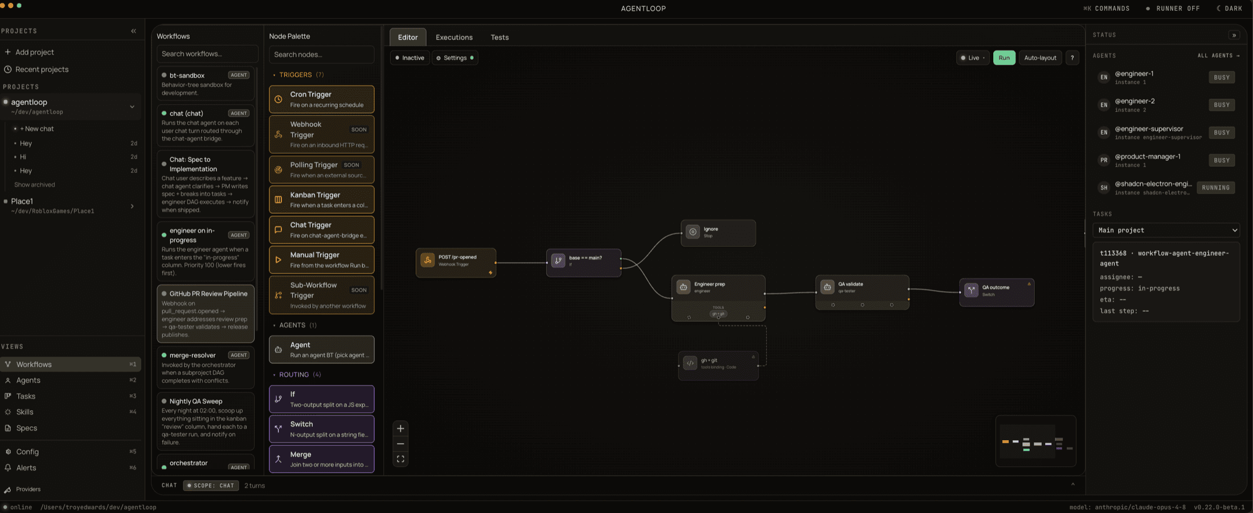Viewport: 1253px width, 513px height.
Task: Collapse the agentloop project chevron
Action: [x=132, y=107]
